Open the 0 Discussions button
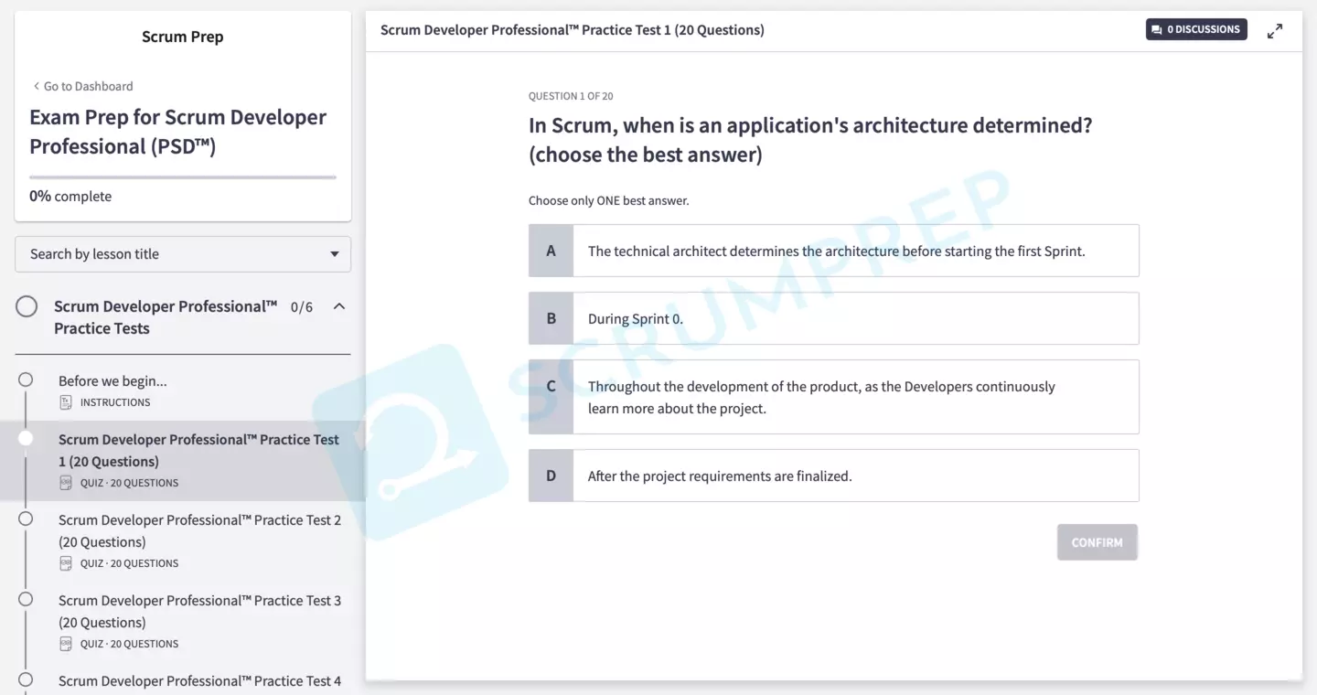 click(1196, 29)
